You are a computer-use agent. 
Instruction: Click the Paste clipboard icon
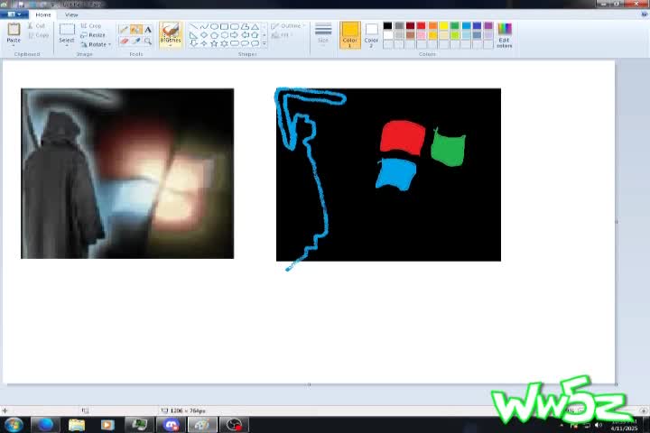(x=14, y=30)
